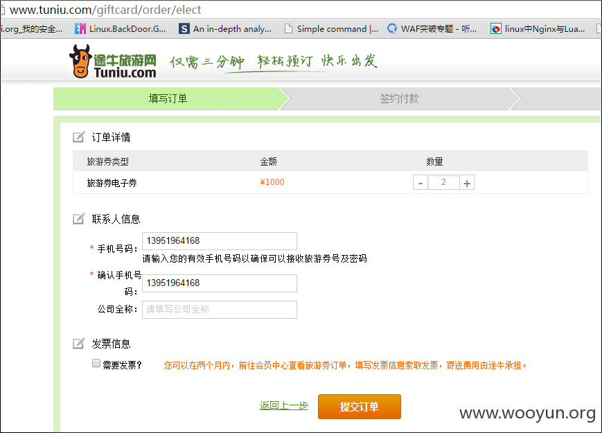Click the edit icon beside 订单详情

point(79,136)
